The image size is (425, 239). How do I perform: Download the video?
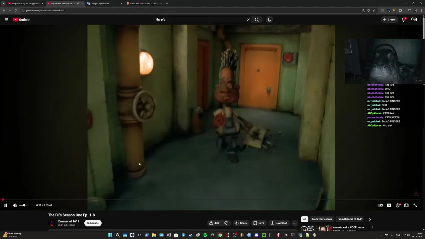[x=279, y=223]
